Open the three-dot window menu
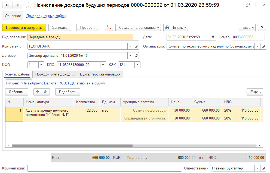The image size is (270, 173). [256, 5]
